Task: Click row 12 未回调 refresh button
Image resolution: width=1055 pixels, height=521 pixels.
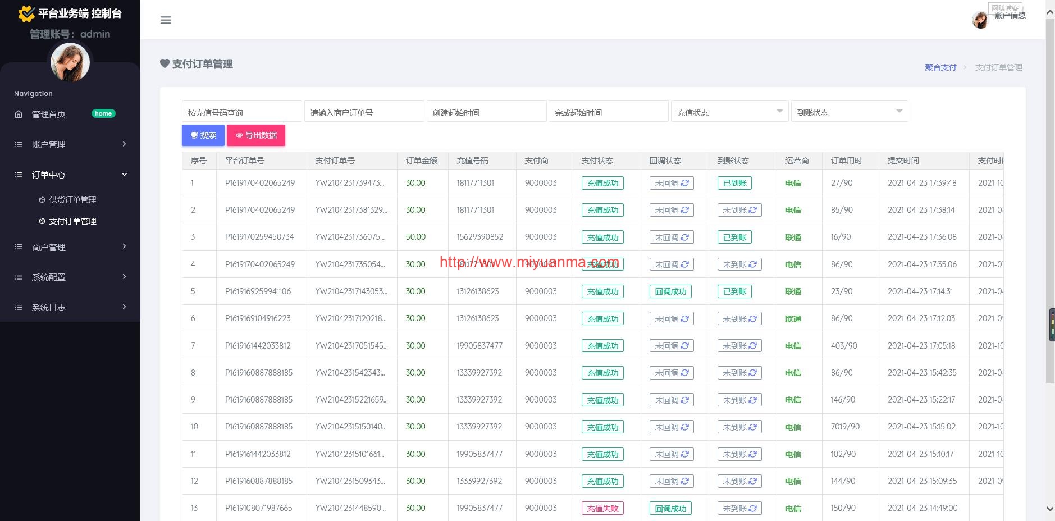Action: coord(672,481)
